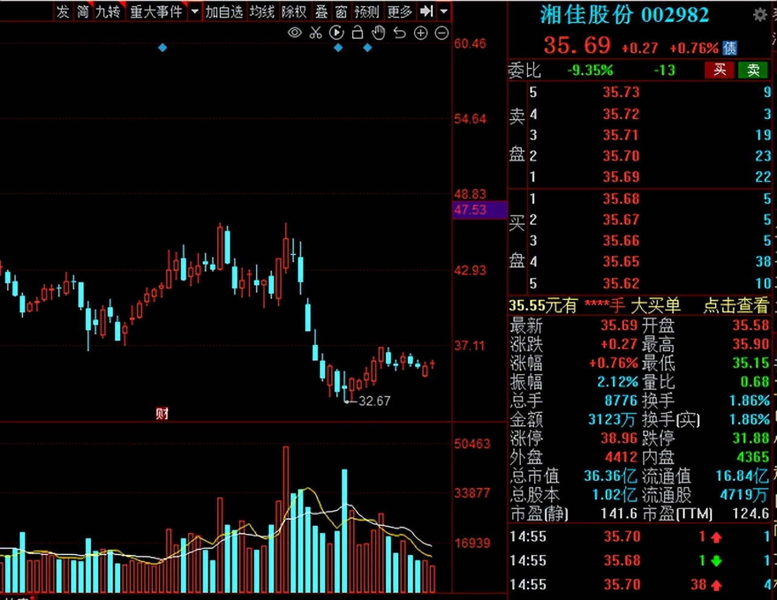Click the undo arrow icon

pyautogui.click(x=399, y=33)
